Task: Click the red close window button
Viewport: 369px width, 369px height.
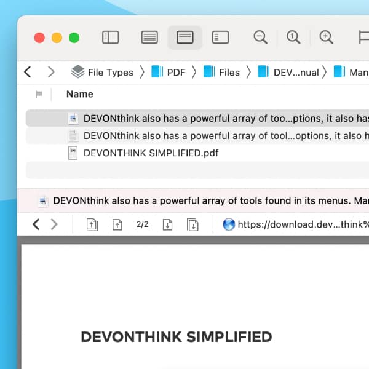Action: coord(39,38)
